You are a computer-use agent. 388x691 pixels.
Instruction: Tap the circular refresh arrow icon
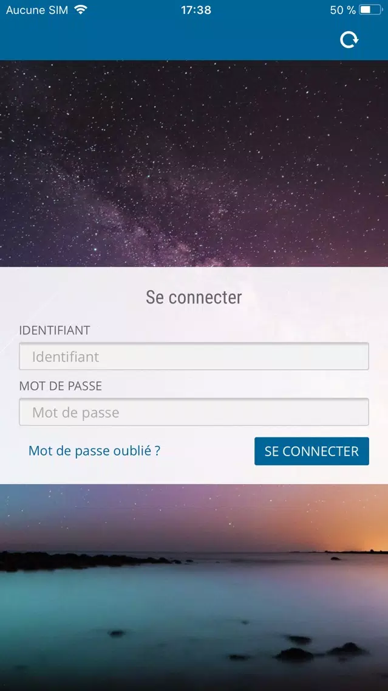click(x=349, y=40)
